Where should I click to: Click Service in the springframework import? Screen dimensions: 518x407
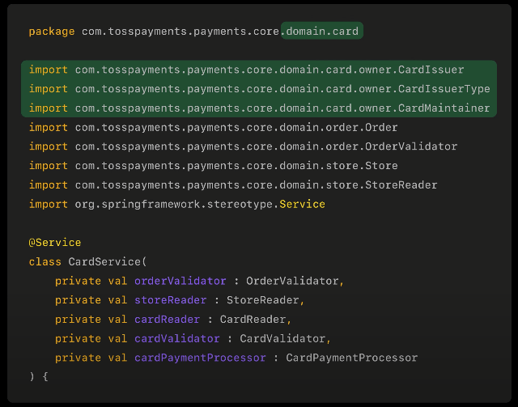pyautogui.click(x=302, y=204)
